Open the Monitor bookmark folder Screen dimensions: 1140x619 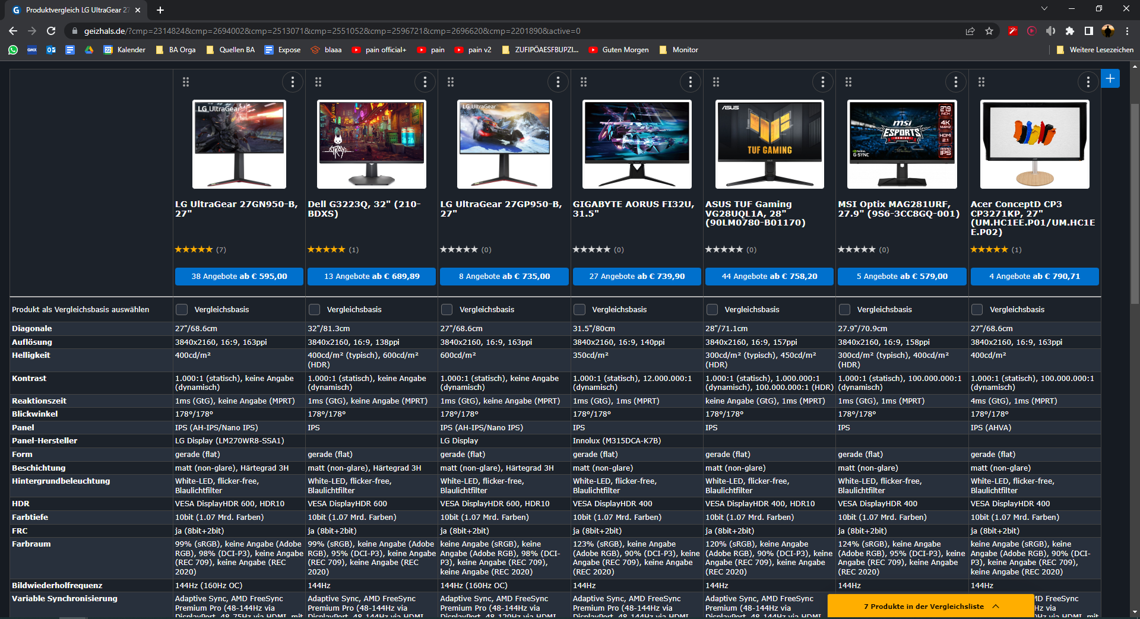(x=679, y=50)
